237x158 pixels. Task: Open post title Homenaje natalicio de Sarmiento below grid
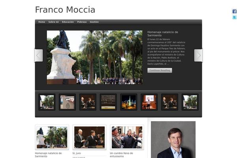click(48, 155)
